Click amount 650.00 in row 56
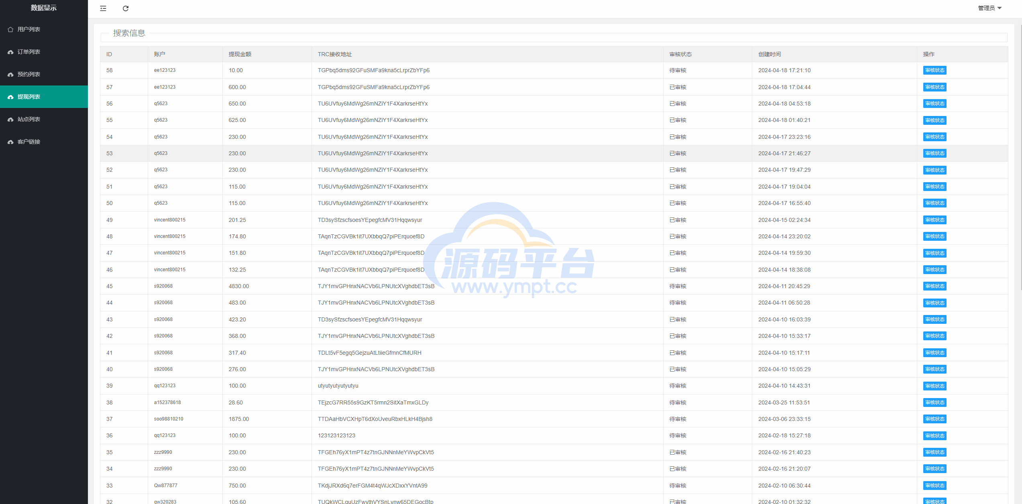 click(237, 104)
